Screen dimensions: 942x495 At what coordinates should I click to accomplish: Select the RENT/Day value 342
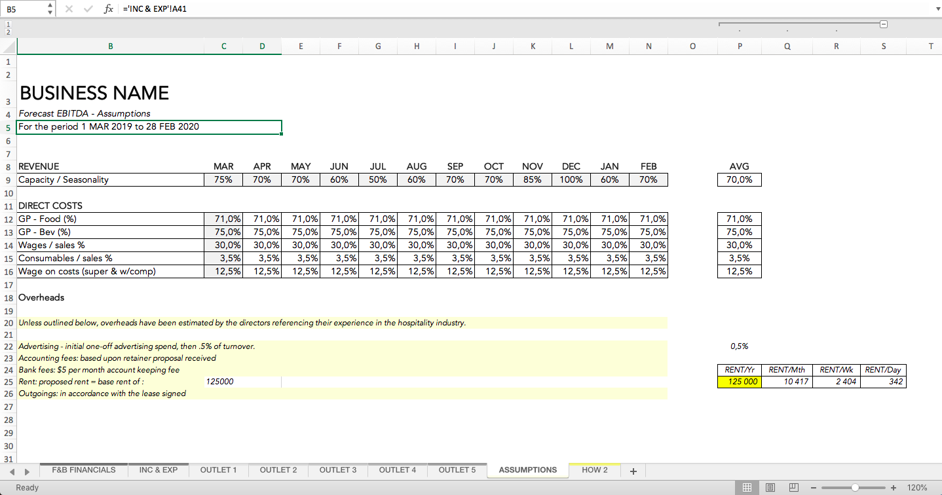pos(883,382)
